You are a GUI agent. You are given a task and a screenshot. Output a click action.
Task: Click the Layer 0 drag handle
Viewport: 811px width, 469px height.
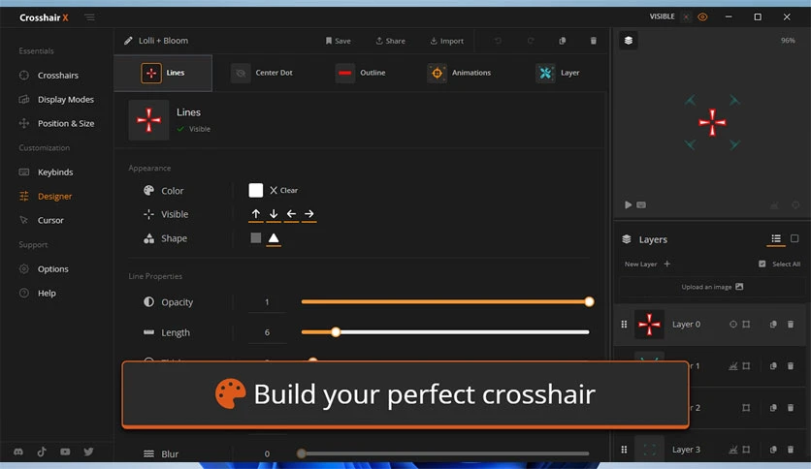pyautogui.click(x=624, y=325)
